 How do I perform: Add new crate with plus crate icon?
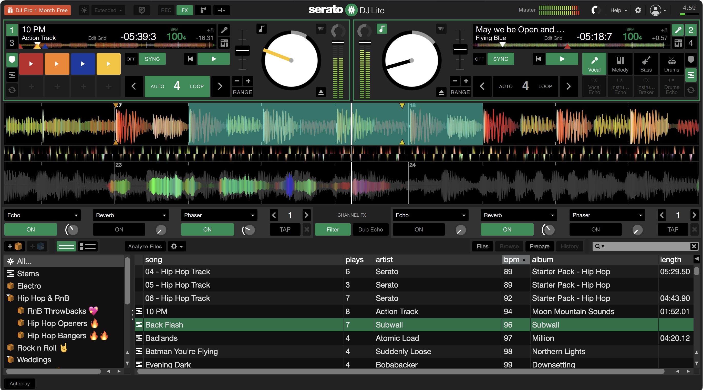15,247
